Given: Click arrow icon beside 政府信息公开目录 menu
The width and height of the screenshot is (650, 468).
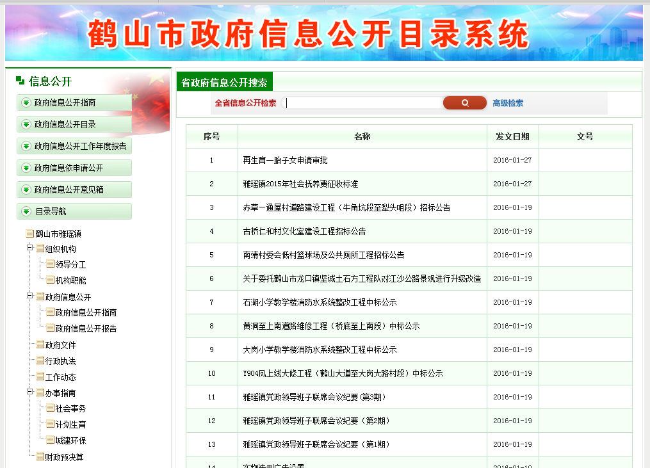Looking at the screenshot, I should [26, 124].
